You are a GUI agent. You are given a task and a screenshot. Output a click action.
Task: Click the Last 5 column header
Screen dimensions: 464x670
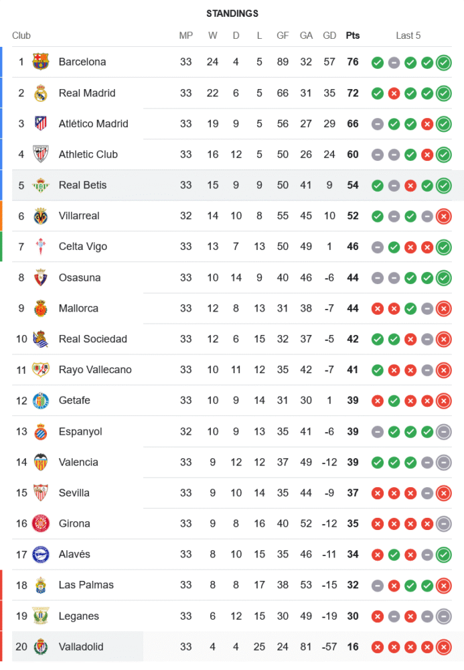coord(408,36)
